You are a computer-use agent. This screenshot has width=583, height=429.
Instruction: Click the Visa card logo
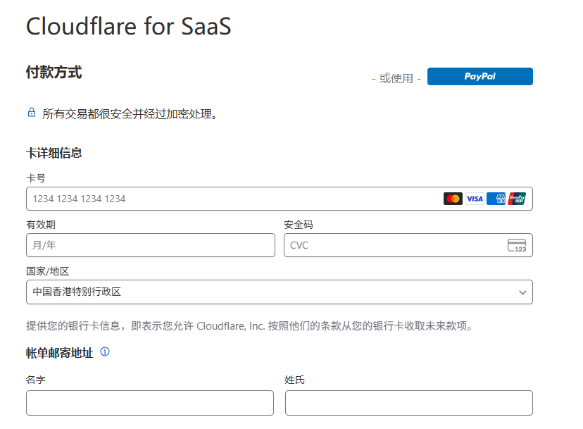tap(475, 199)
